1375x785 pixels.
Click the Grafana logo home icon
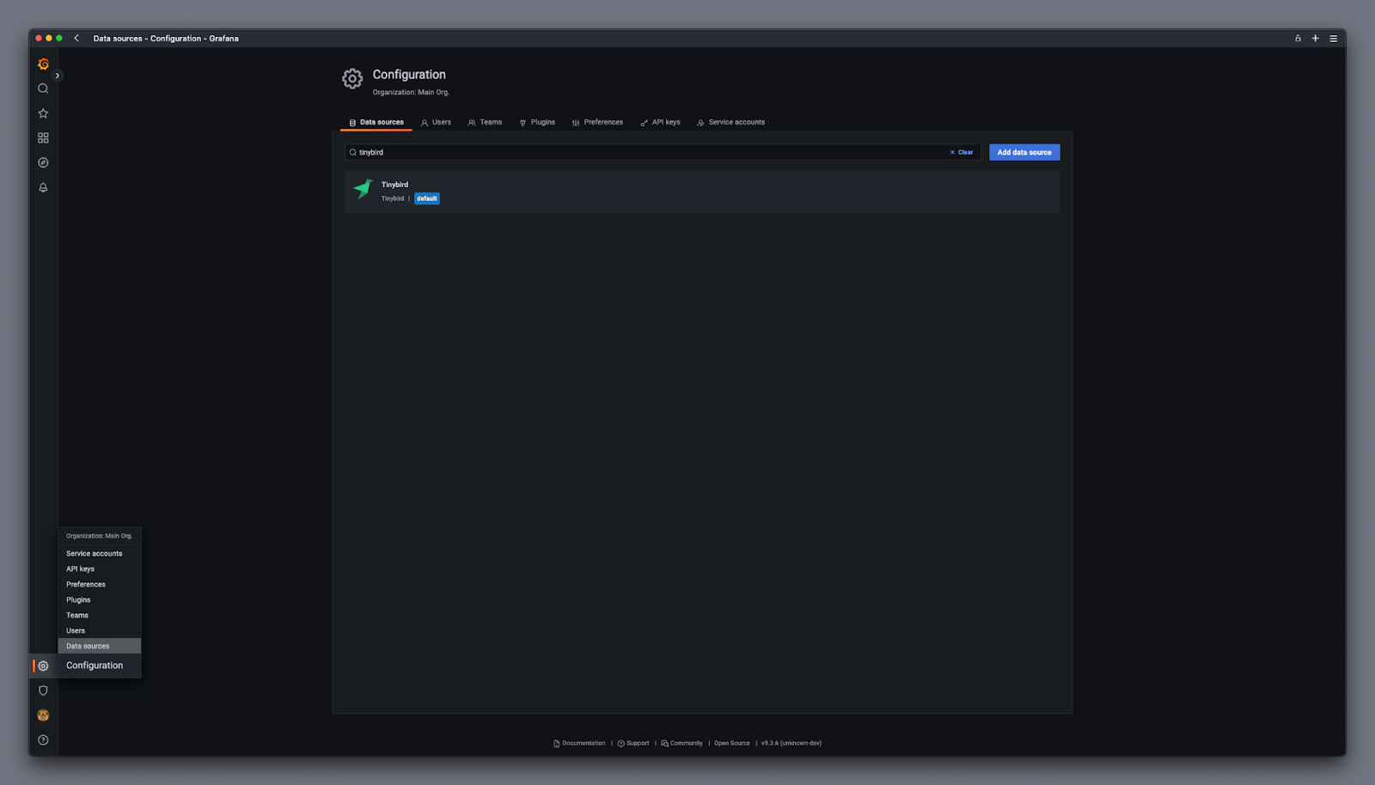(43, 64)
